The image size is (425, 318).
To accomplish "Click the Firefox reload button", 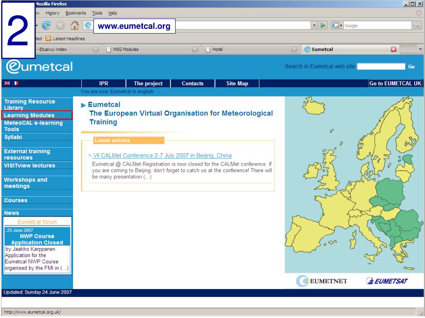I will 46,25.
